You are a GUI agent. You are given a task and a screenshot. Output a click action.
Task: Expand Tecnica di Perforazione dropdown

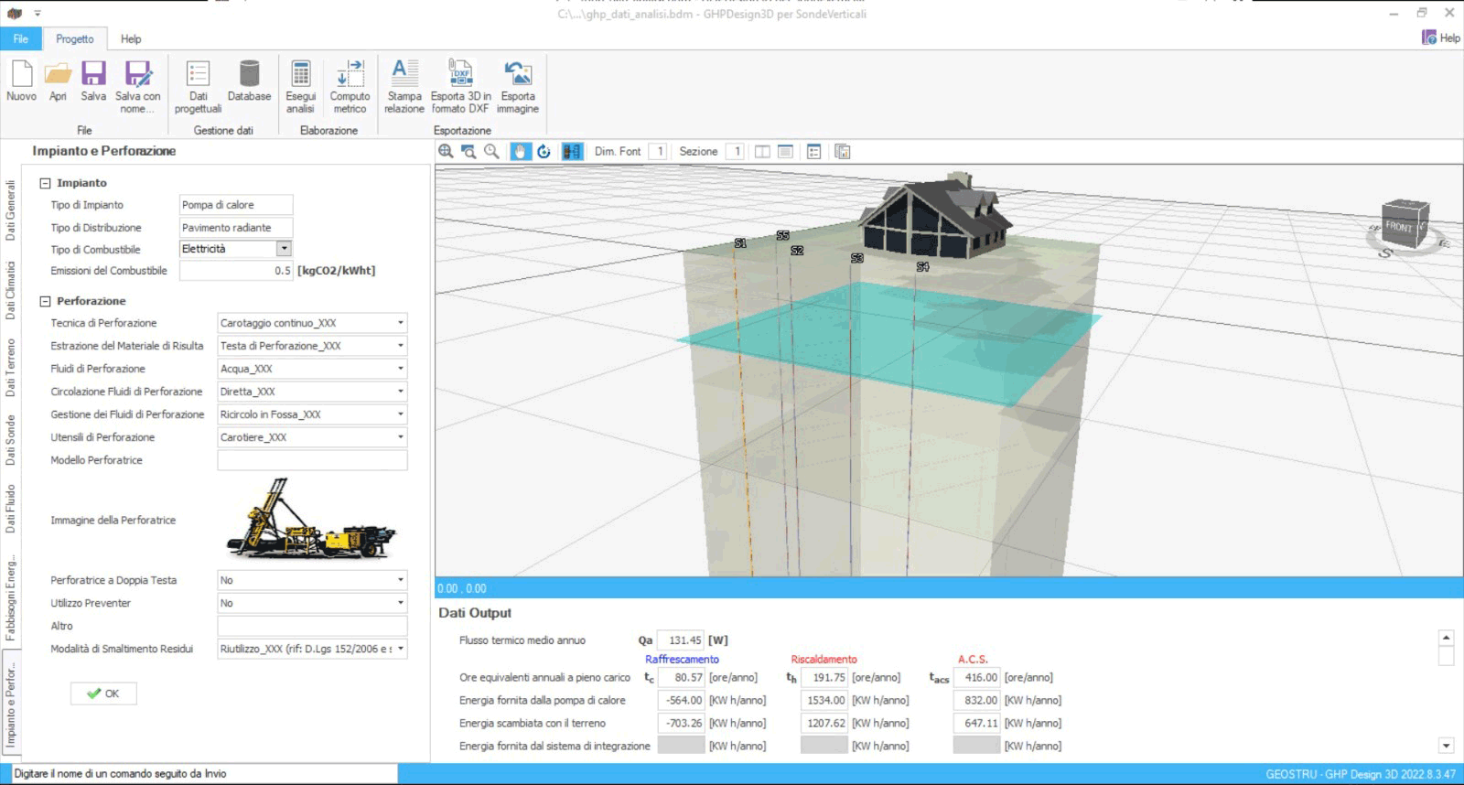(x=400, y=323)
